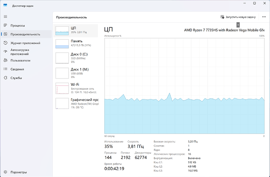Select Диск 1 (M:) USB item

62,73
